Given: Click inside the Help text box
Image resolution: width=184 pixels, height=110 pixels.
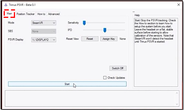Looking at the screenshot, I should point(156,52).
